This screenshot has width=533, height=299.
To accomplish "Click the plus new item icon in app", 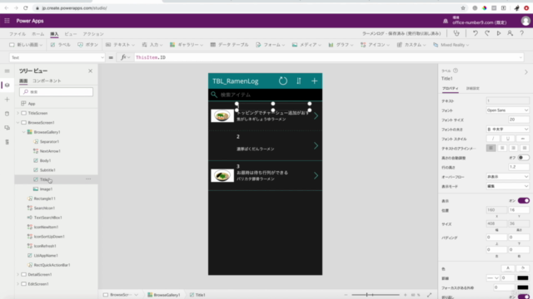I will [x=315, y=81].
